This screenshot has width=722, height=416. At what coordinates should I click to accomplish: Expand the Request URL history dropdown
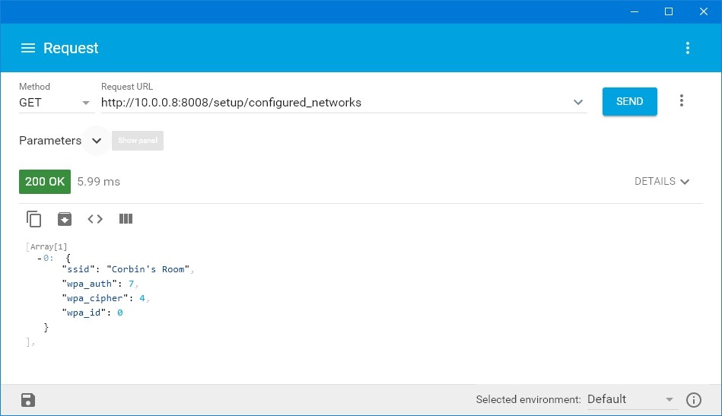point(578,103)
